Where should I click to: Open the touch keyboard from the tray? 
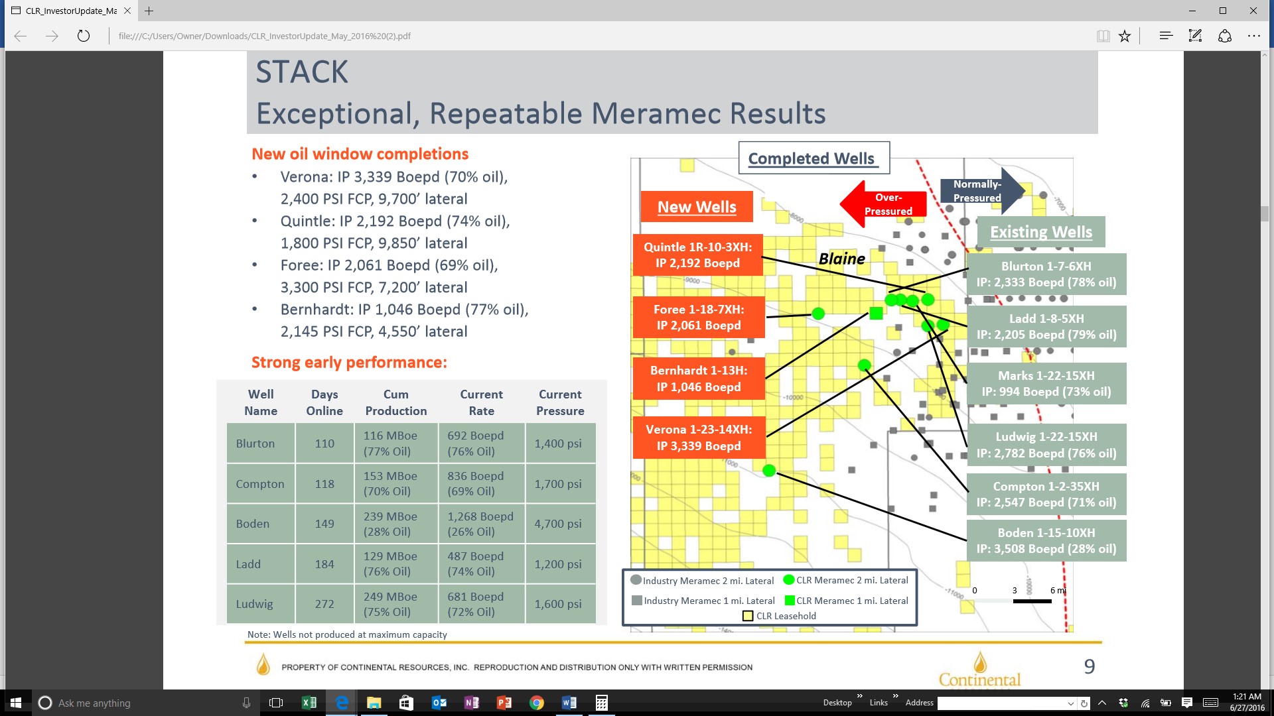coord(1210,703)
